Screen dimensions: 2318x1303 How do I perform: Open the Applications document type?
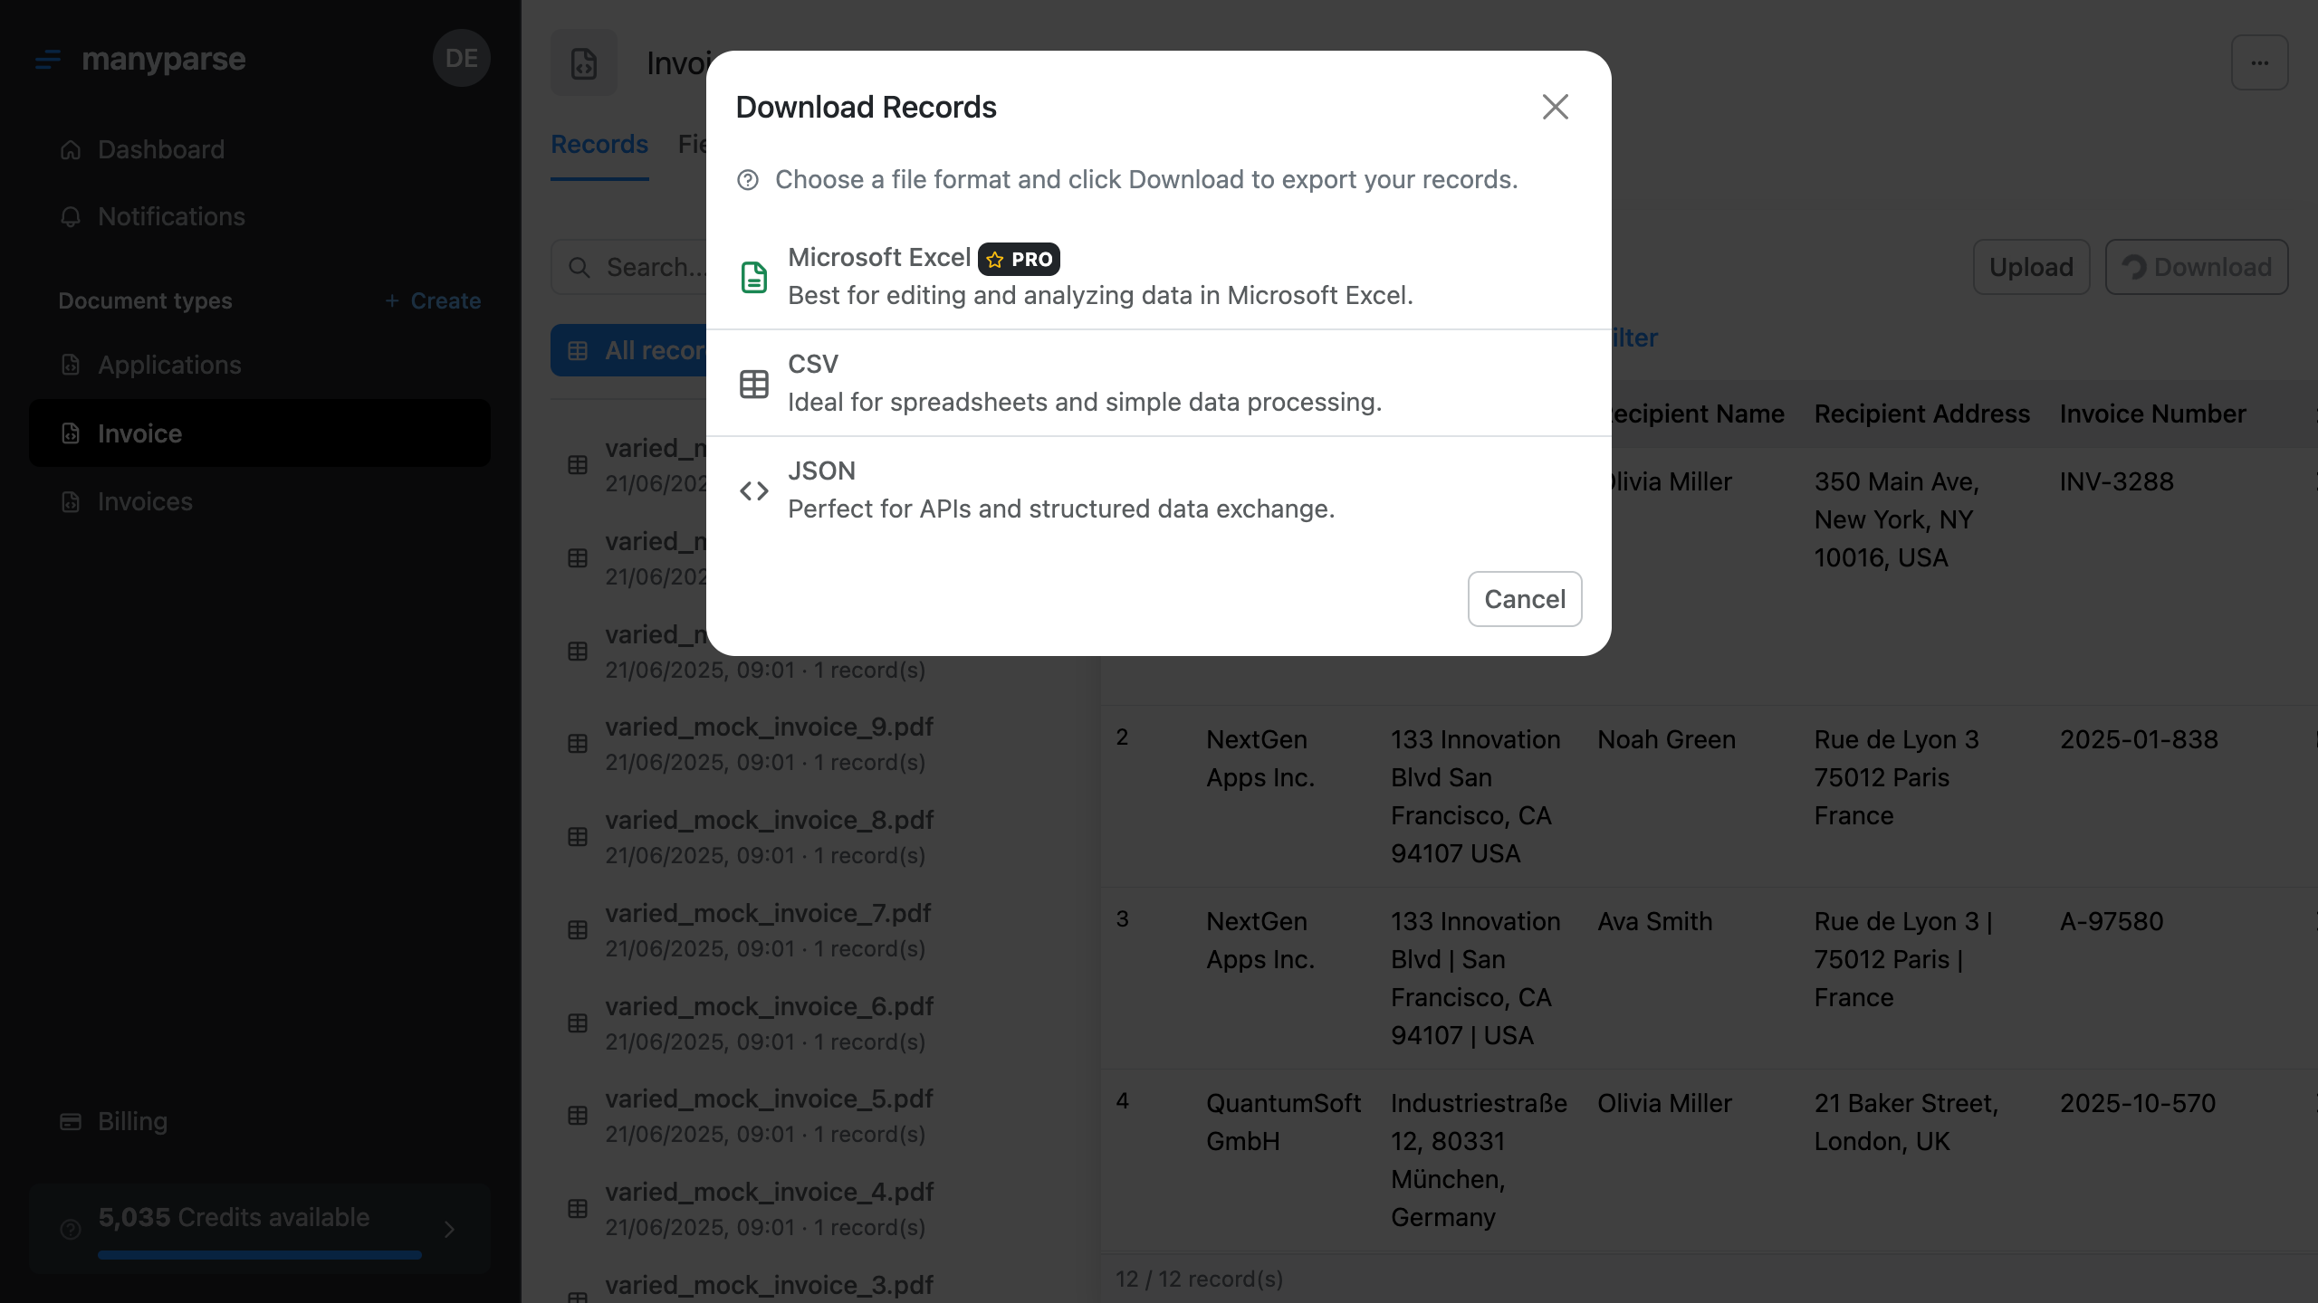pyautogui.click(x=260, y=365)
